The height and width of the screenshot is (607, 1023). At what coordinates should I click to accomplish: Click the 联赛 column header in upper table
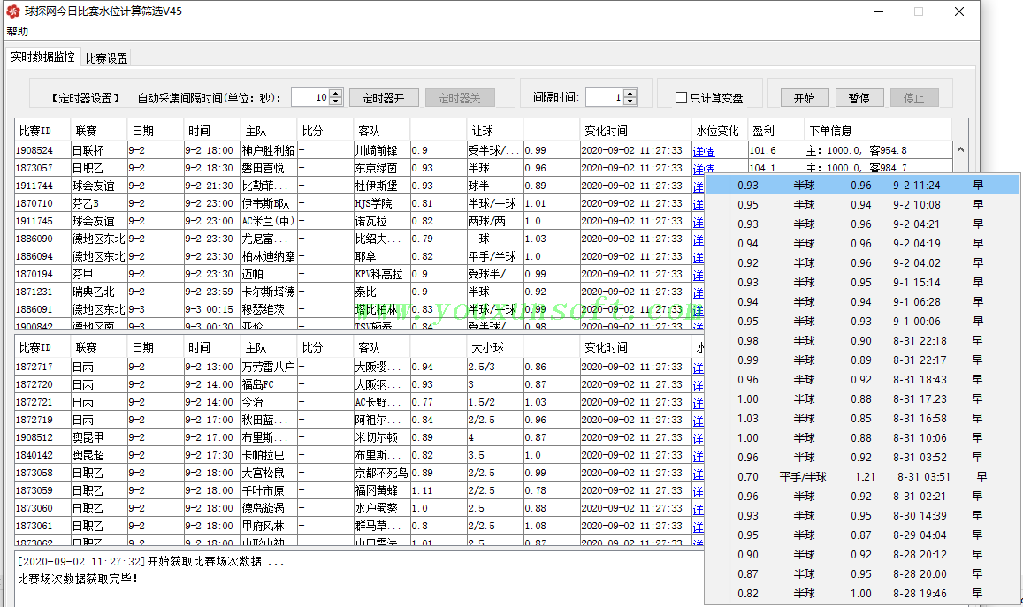tap(98, 131)
